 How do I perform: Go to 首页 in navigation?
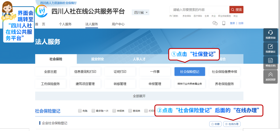pos(40,24)
